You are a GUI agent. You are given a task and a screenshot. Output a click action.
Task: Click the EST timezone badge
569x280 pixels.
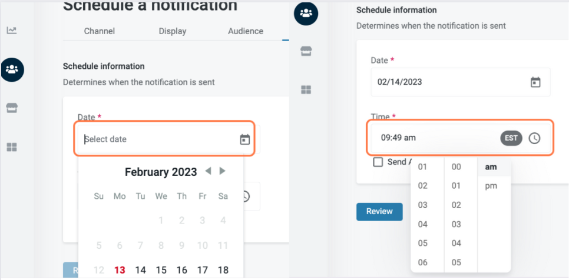coord(511,138)
